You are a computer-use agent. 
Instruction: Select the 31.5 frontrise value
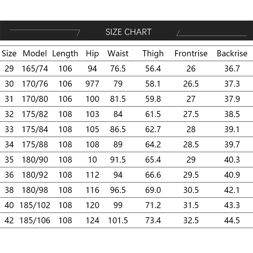(x=191, y=205)
